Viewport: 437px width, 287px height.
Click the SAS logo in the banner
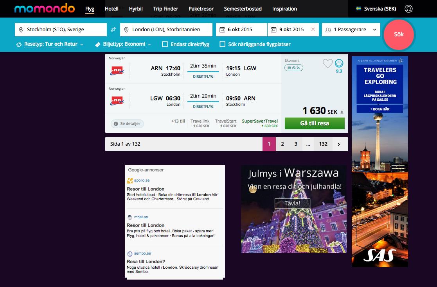[380, 255]
